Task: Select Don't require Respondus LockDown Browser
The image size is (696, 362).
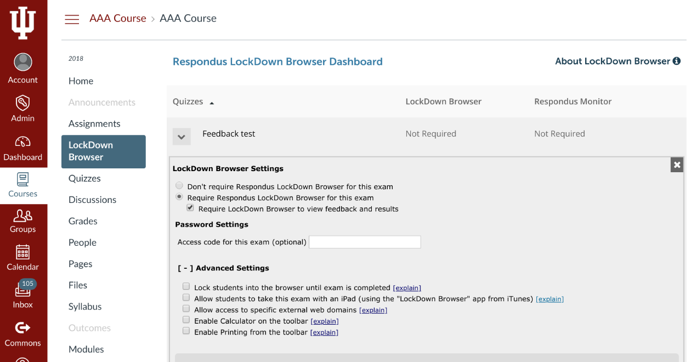Action: pos(179,185)
